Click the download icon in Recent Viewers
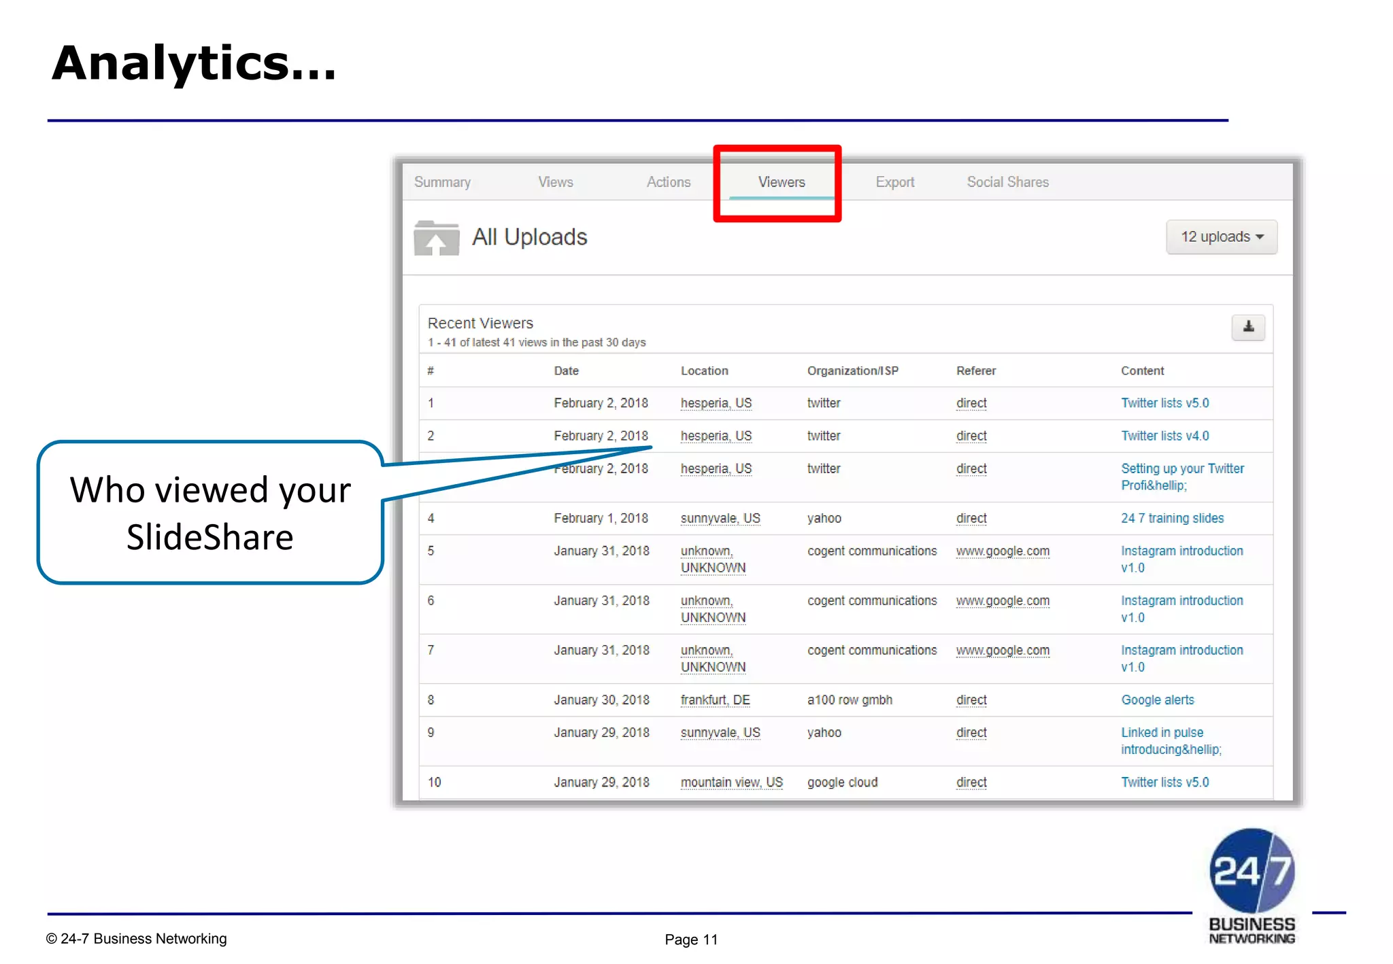The image size is (1393, 964). pos(1247,327)
